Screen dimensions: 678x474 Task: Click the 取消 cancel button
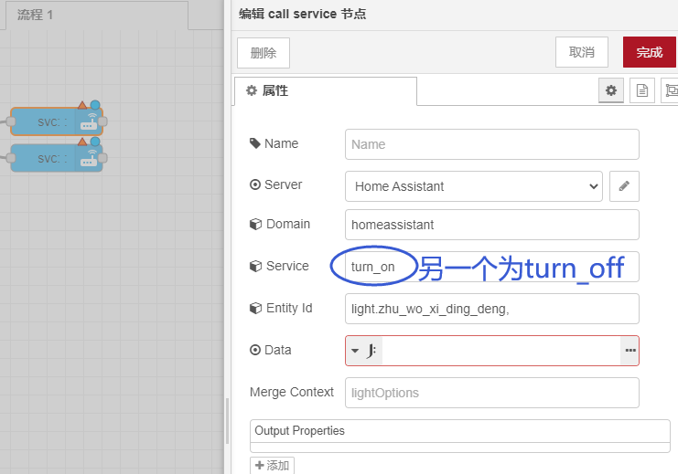pos(582,52)
